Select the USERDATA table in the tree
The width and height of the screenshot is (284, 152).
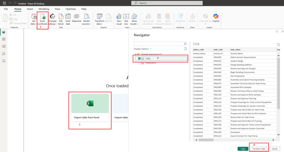pyautogui.click(x=151, y=63)
